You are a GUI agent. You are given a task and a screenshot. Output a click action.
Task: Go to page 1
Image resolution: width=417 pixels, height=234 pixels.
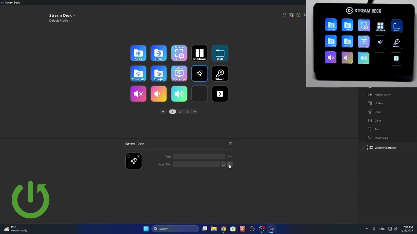tap(172, 111)
